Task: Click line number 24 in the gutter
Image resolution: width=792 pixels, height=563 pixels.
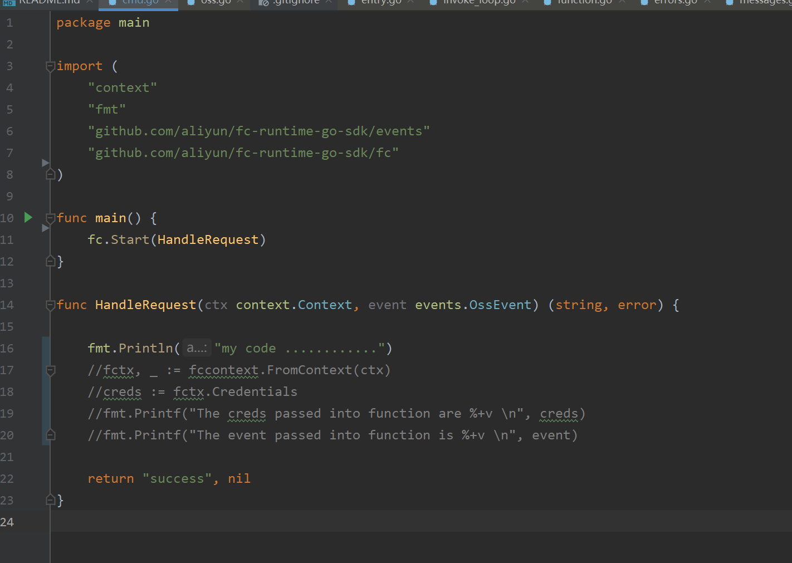Action: click(x=7, y=522)
